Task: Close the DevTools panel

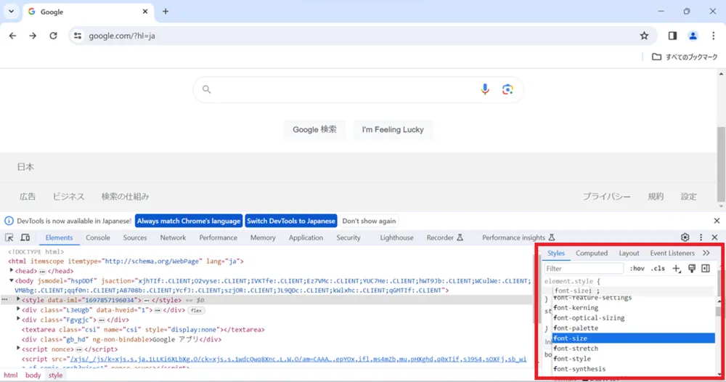Action: coord(715,237)
